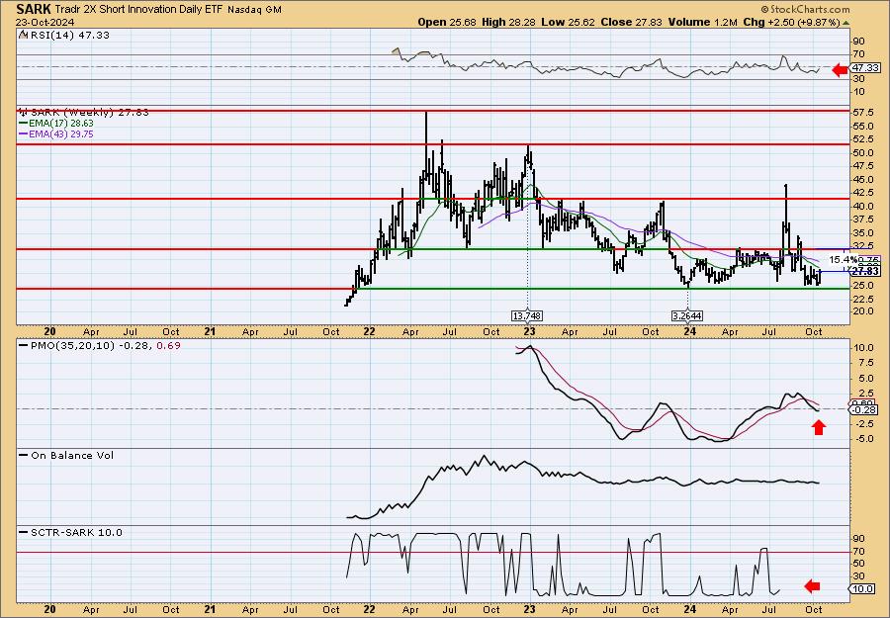This screenshot has height=618, width=890.
Task: Click the 52.5 price axis label
Action: pyautogui.click(x=862, y=139)
